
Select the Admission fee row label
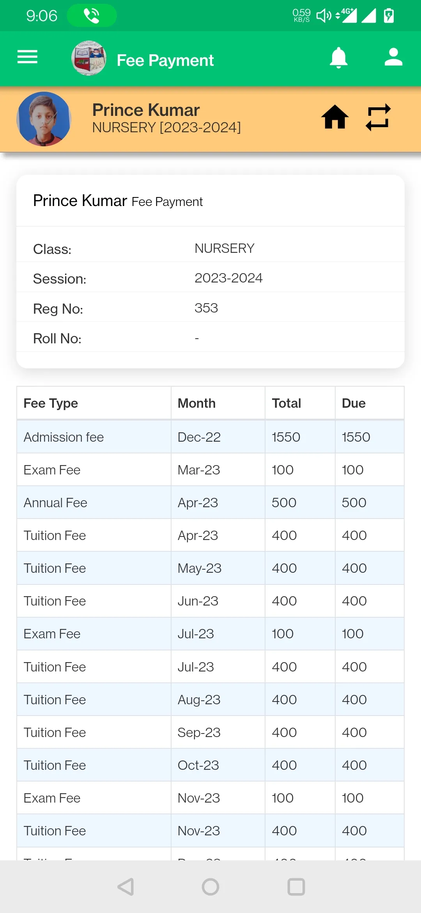pyautogui.click(x=64, y=437)
